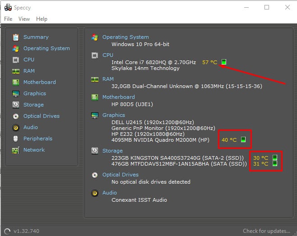Click the Operating System Windows-flag icon in sidebar
The image size is (297, 236).
[16, 48]
